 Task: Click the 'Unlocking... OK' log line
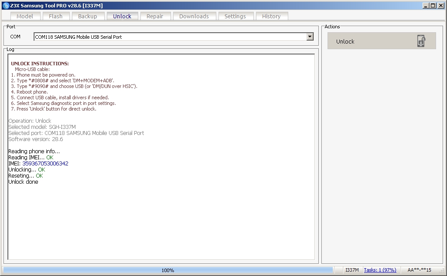pos(27,170)
